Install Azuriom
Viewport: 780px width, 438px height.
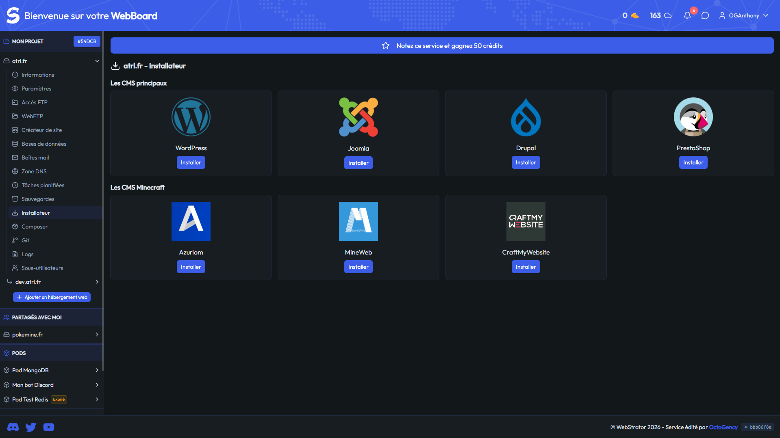point(191,267)
